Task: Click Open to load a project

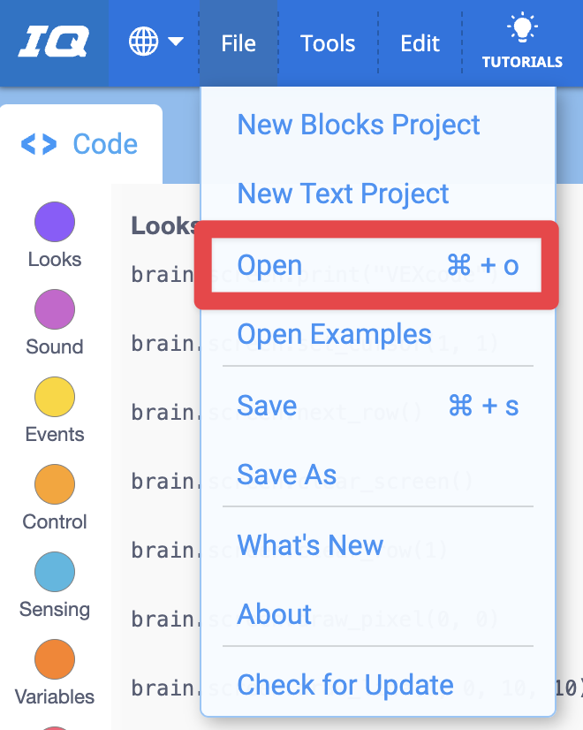Action: click(x=269, y=265)
